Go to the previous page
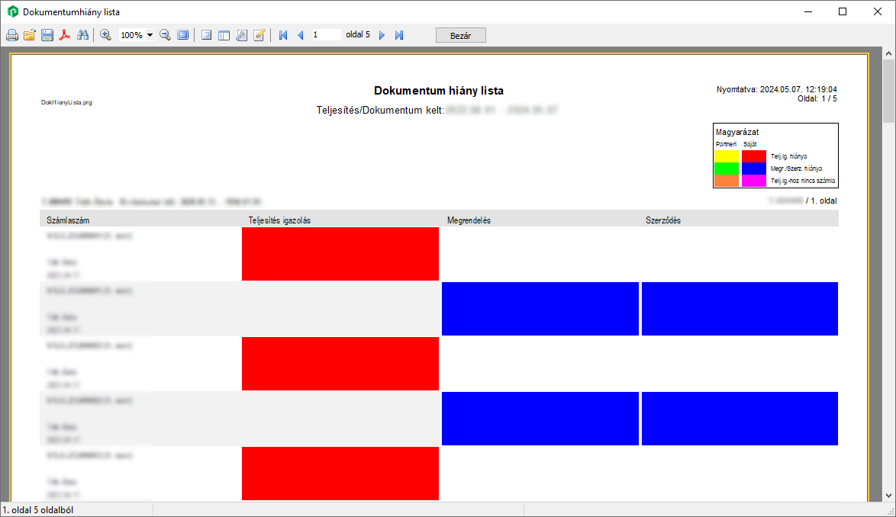Screen dimensions: 896x517 click(x=300, y=35)
